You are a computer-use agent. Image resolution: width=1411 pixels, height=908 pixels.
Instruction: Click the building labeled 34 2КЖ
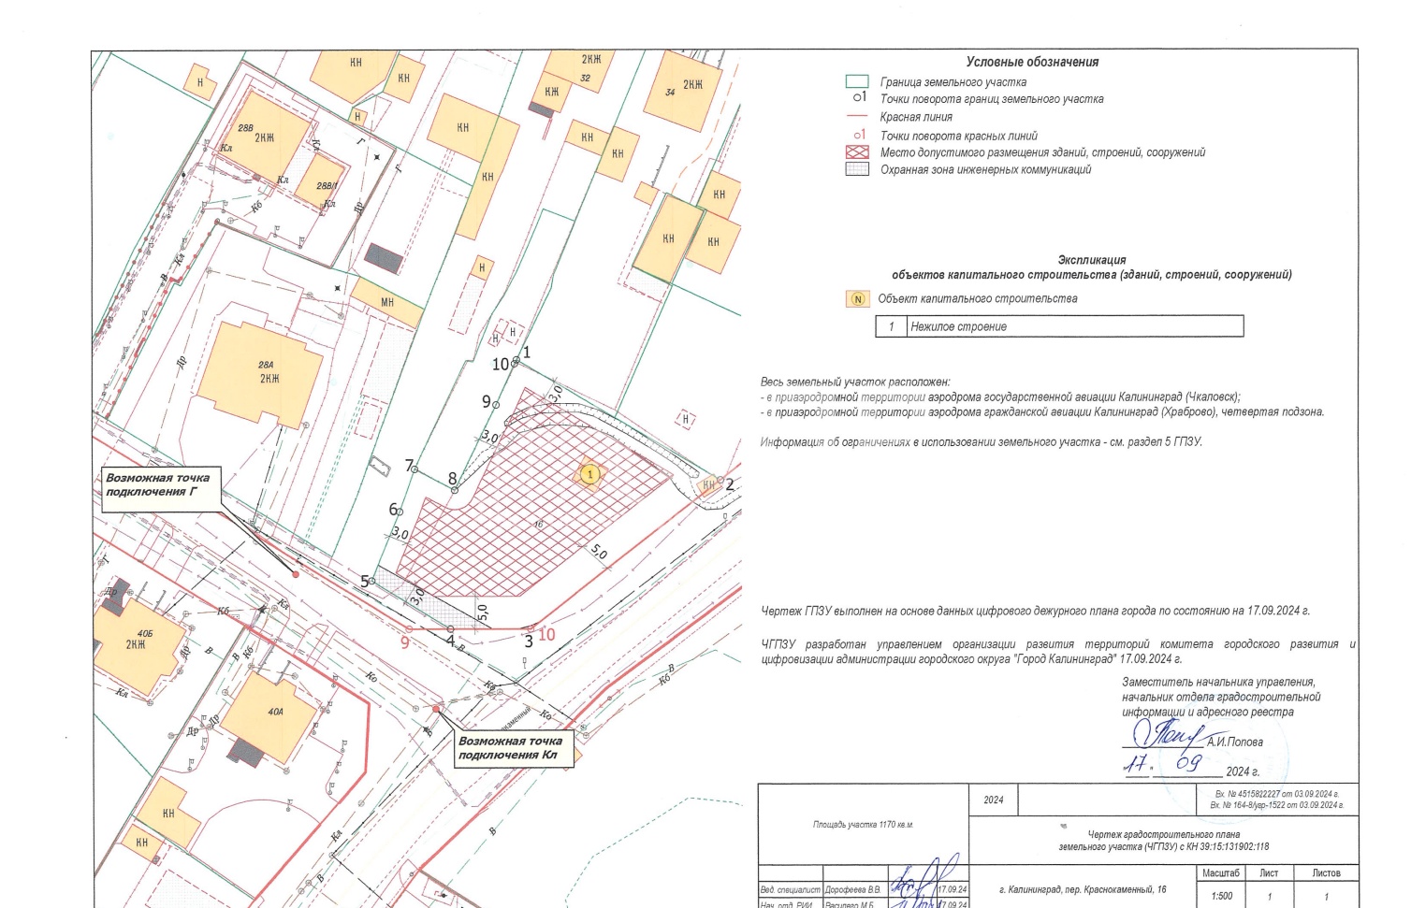688,88
